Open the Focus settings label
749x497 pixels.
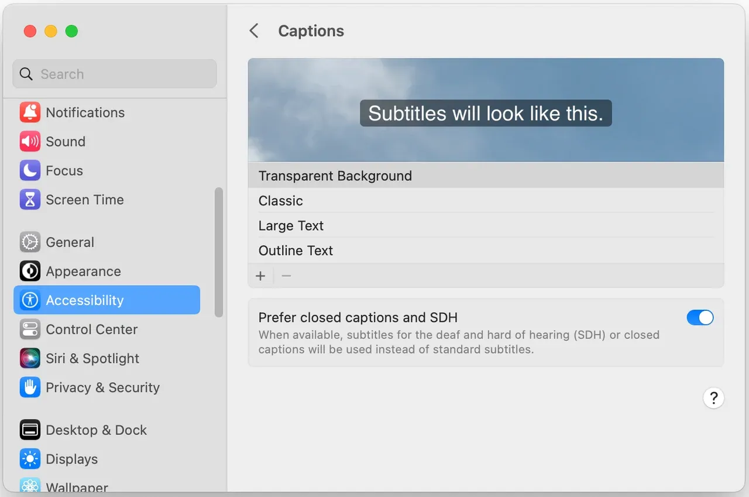tap(64, 171)
